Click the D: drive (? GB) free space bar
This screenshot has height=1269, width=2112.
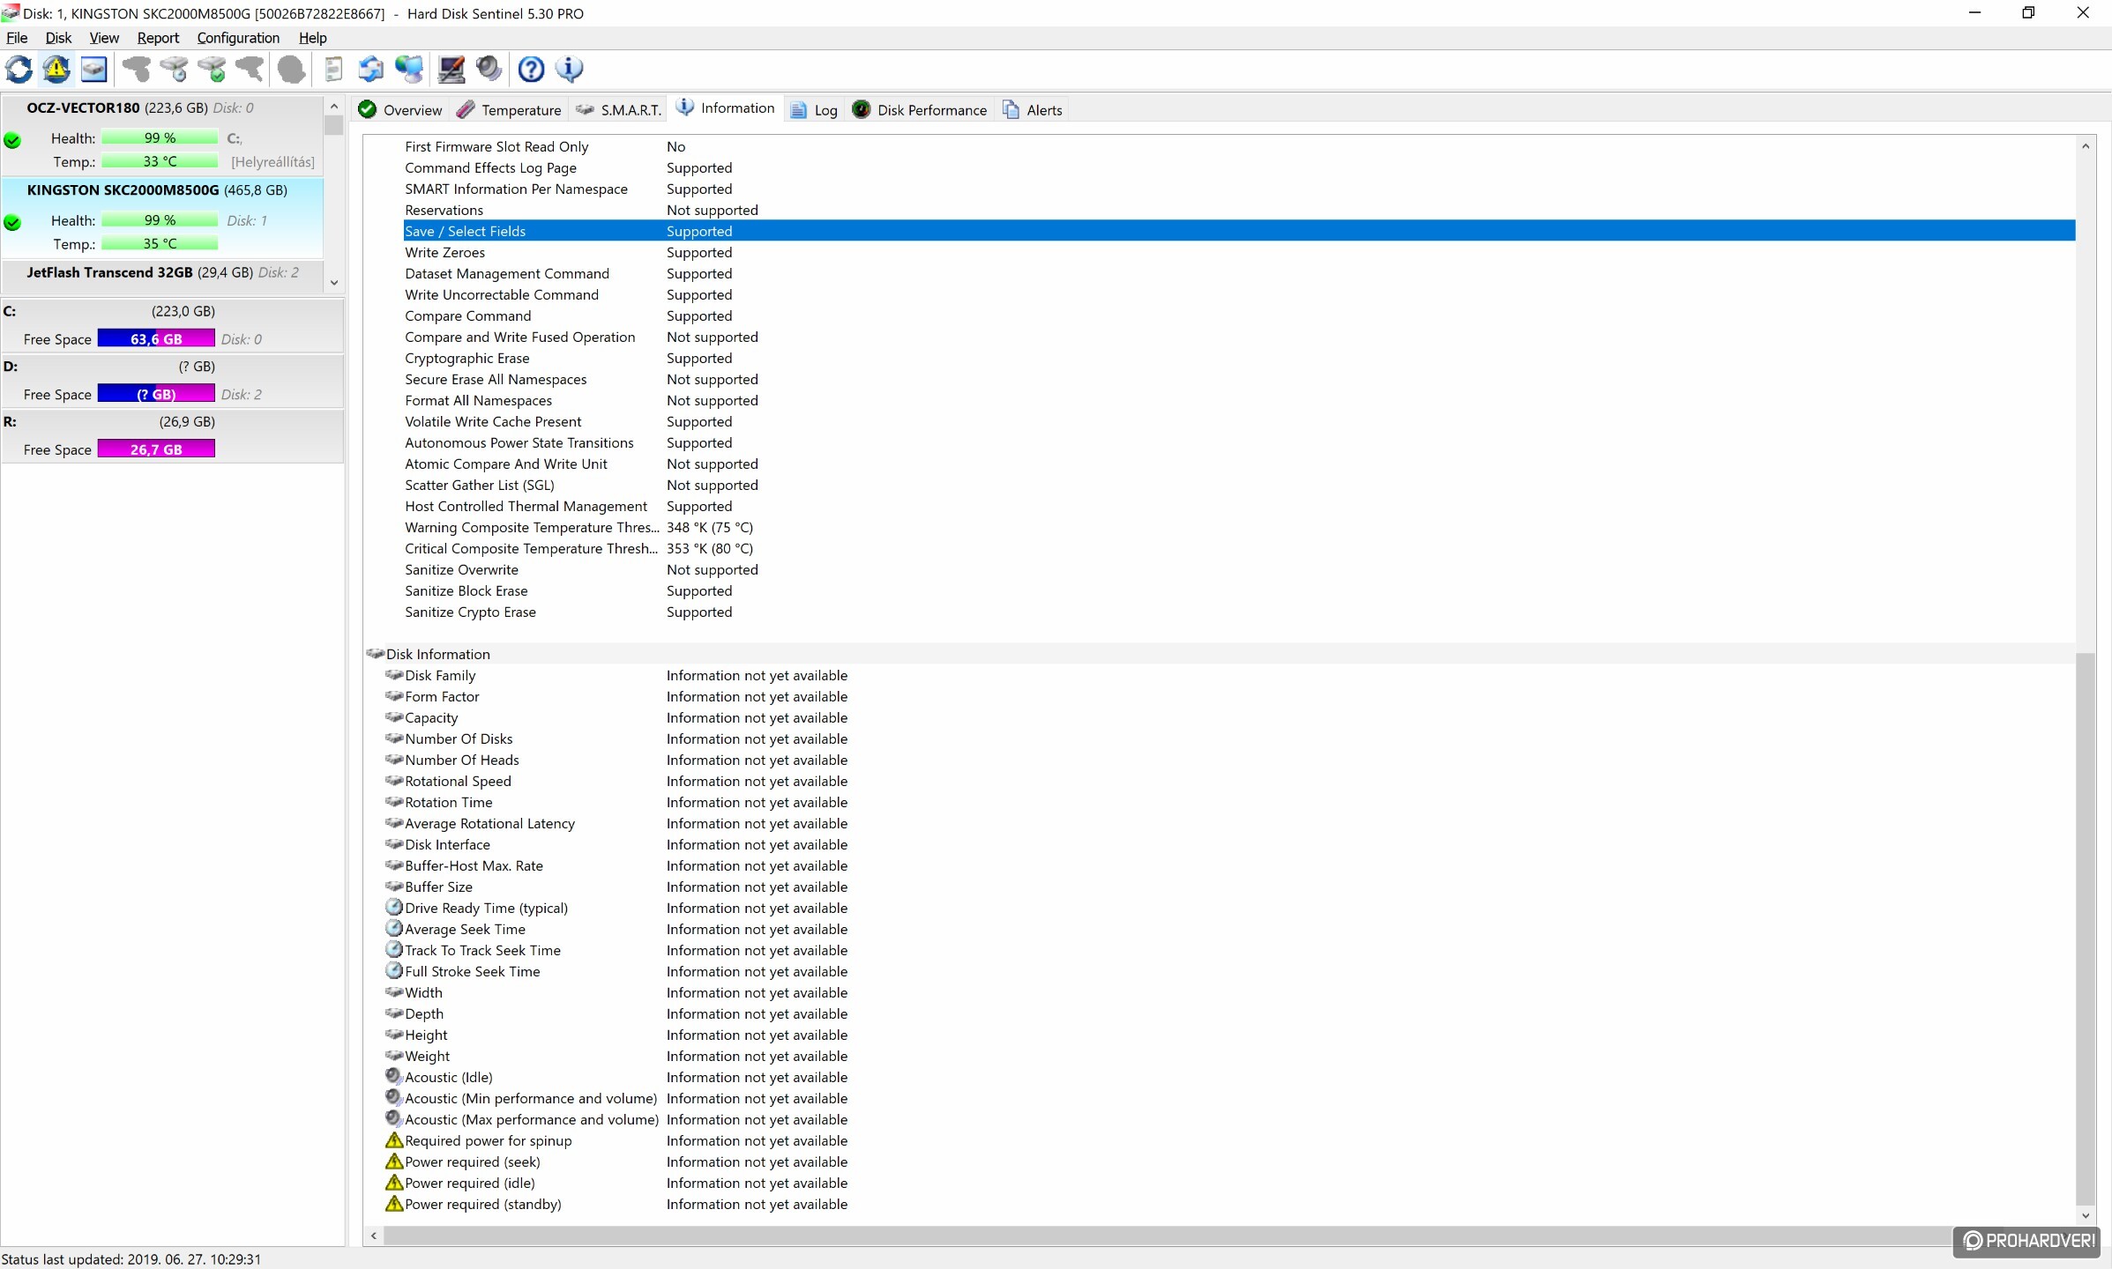click(156, 394)
